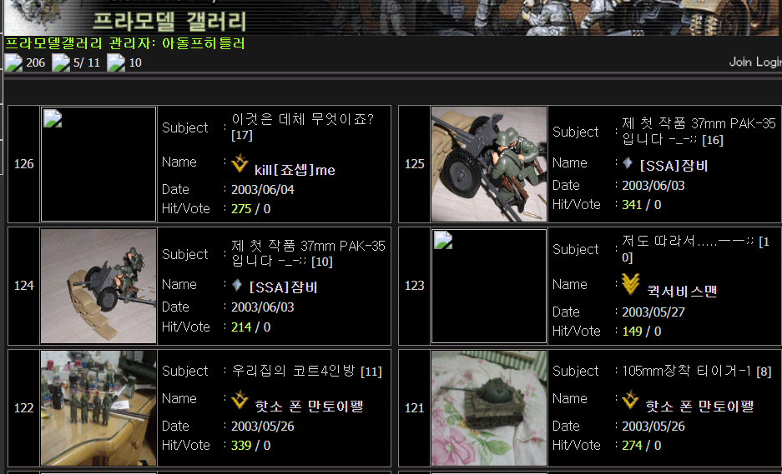Open the Join link
This screenshot has height=474, width=782.
coord(740,62)
